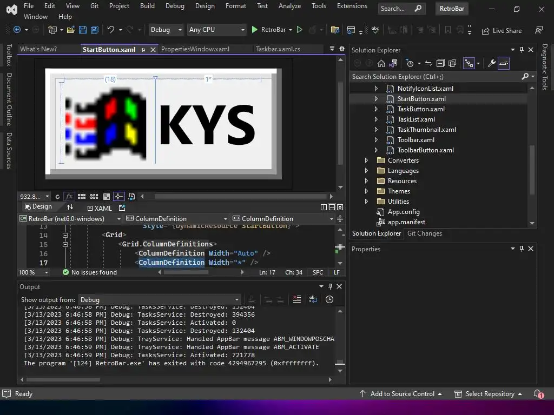
Task: Clear all output with the clear icon
Action: pyautogui.click(x=297, y=299)
